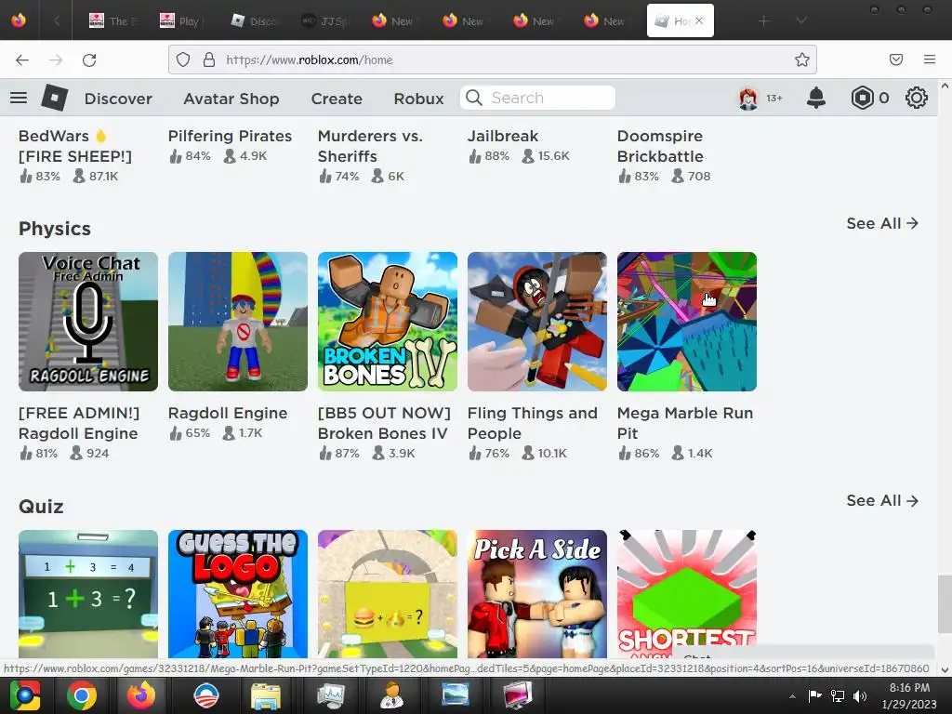The width and height of the screenshot is (952, 714).
Task: Open Free Admin Ragdoll Engine thumbnail
Action: coord(88,322)
